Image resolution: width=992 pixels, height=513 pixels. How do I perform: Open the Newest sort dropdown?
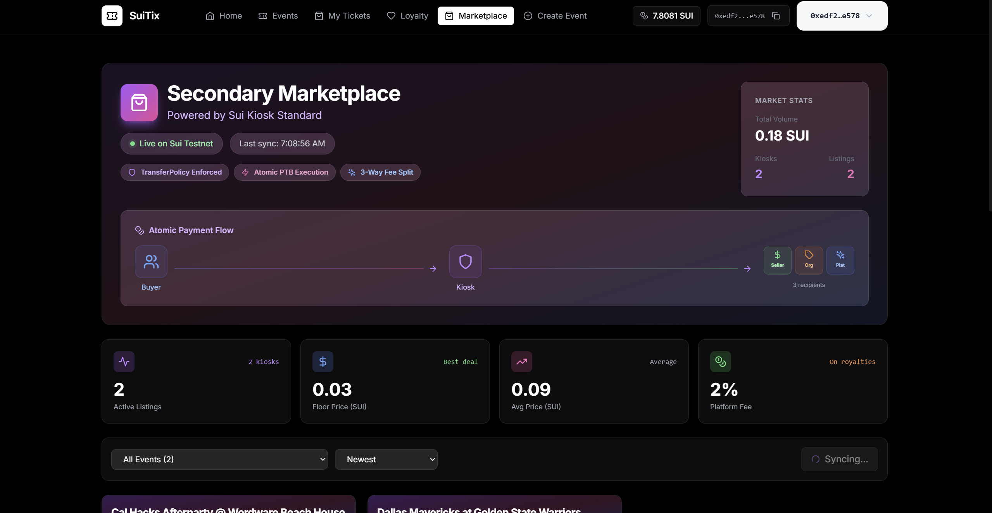pyautogui.click(x=386, y=459)
